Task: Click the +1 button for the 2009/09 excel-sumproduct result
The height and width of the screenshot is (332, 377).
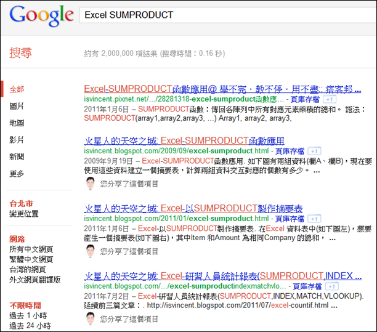Action: [314, 151]
